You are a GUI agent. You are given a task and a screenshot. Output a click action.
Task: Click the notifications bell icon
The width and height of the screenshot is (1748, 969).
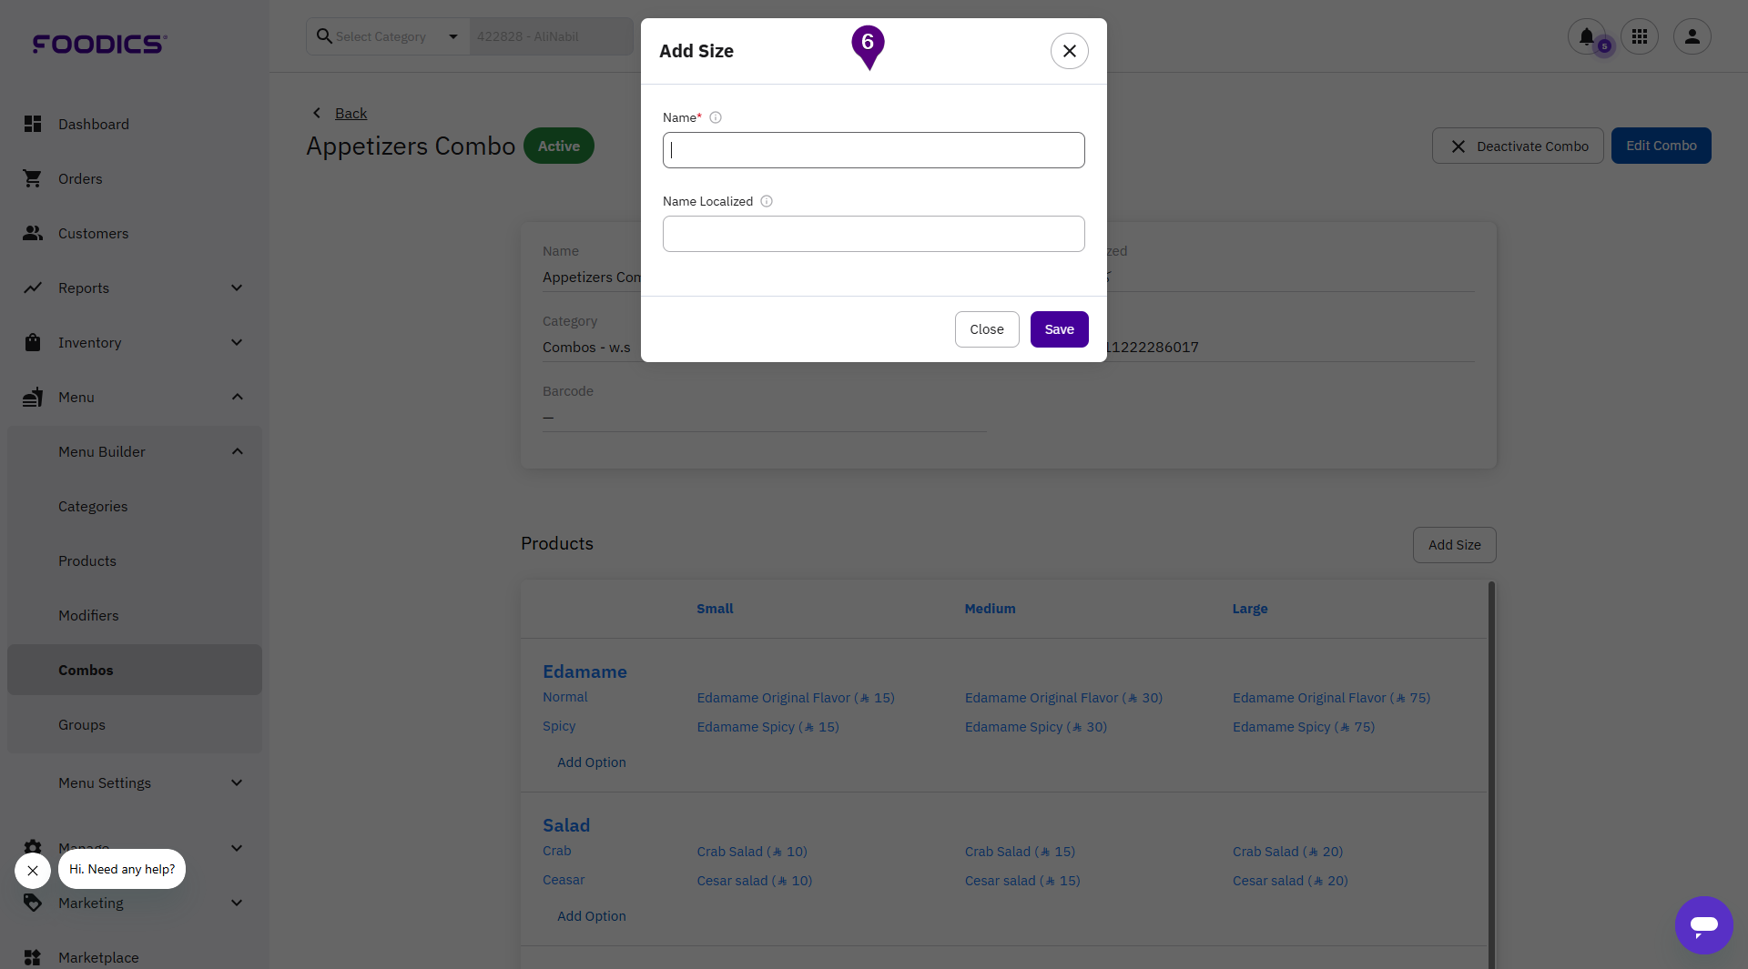pyautogui.click(x=1586, y=36)
